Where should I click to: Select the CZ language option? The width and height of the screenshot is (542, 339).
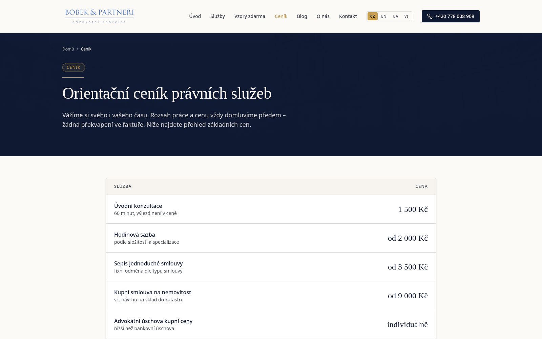373,16
